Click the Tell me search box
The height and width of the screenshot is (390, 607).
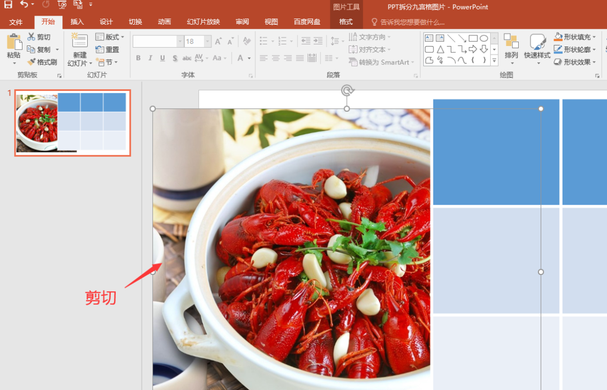coord(409,22)
